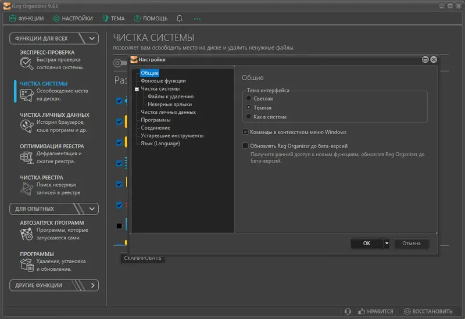Click the thumbs-up НРАВИТСЯ icon
Viewport: 465px width, 319px height.
click(x=362, y=311)
